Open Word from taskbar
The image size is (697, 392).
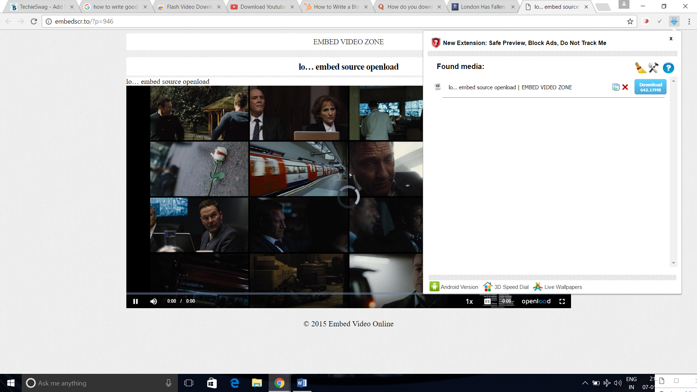click(x=302, y=383)
